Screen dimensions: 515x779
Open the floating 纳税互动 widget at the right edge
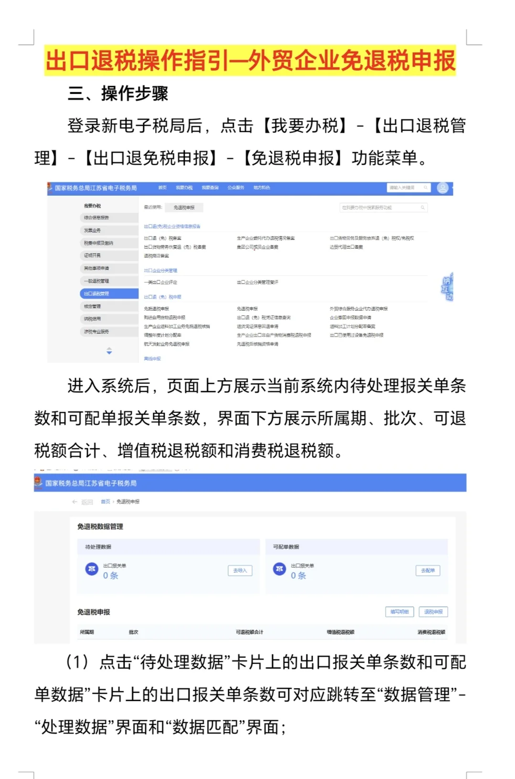pyautogui.click(x=448, y=287)
